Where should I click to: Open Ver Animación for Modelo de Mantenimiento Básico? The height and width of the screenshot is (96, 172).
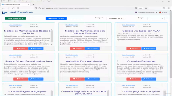pyautogui.click(x=15, y=25)
